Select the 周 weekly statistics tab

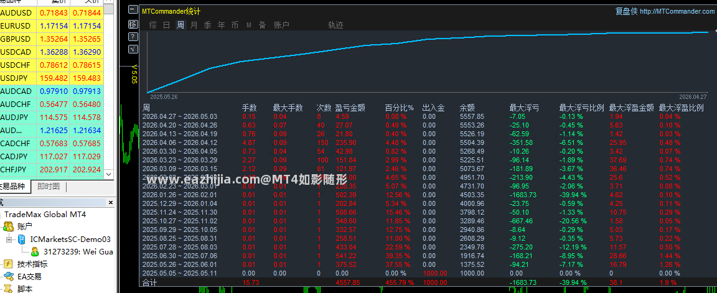pyautogui.click(x=180, y=25)
